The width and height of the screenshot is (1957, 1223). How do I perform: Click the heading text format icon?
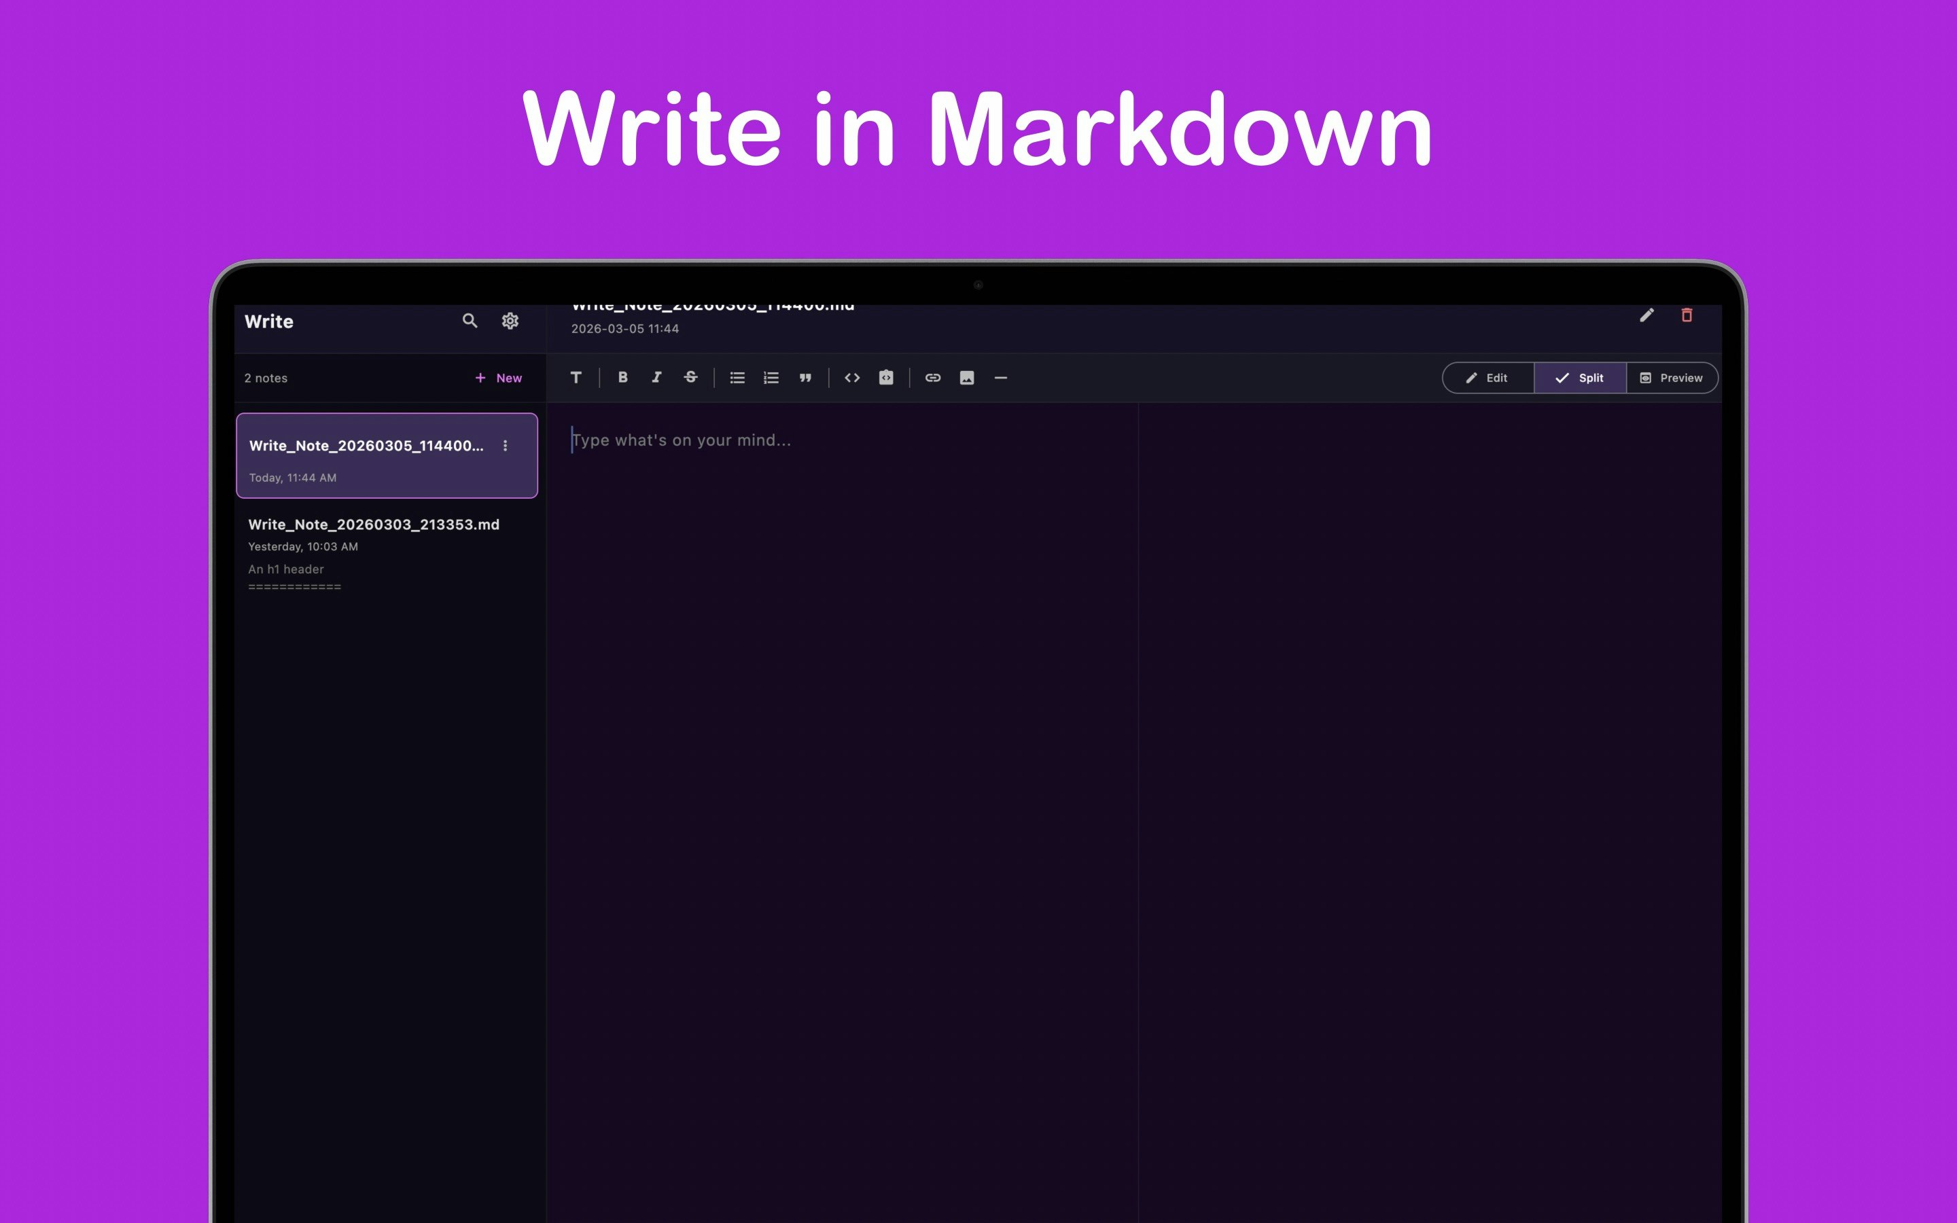tap(576, 378)
